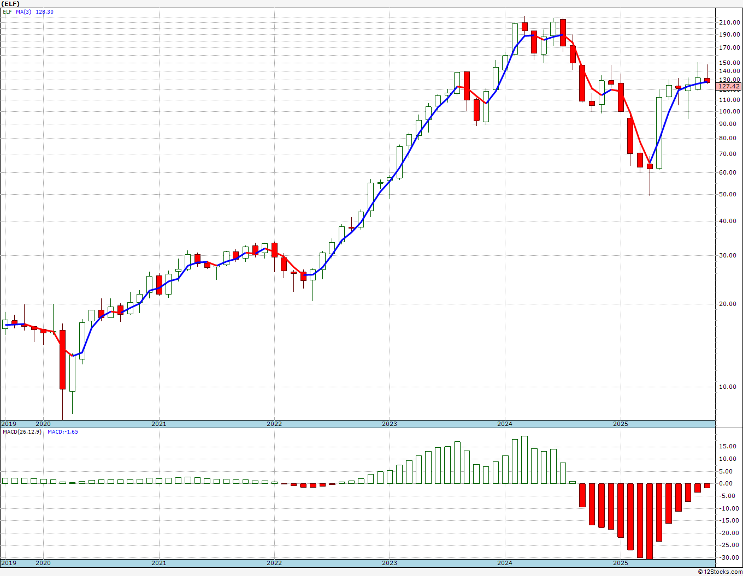Click the -15.00 MACD axis label
The image size is (743, 576).
click(x=729, y=520)
